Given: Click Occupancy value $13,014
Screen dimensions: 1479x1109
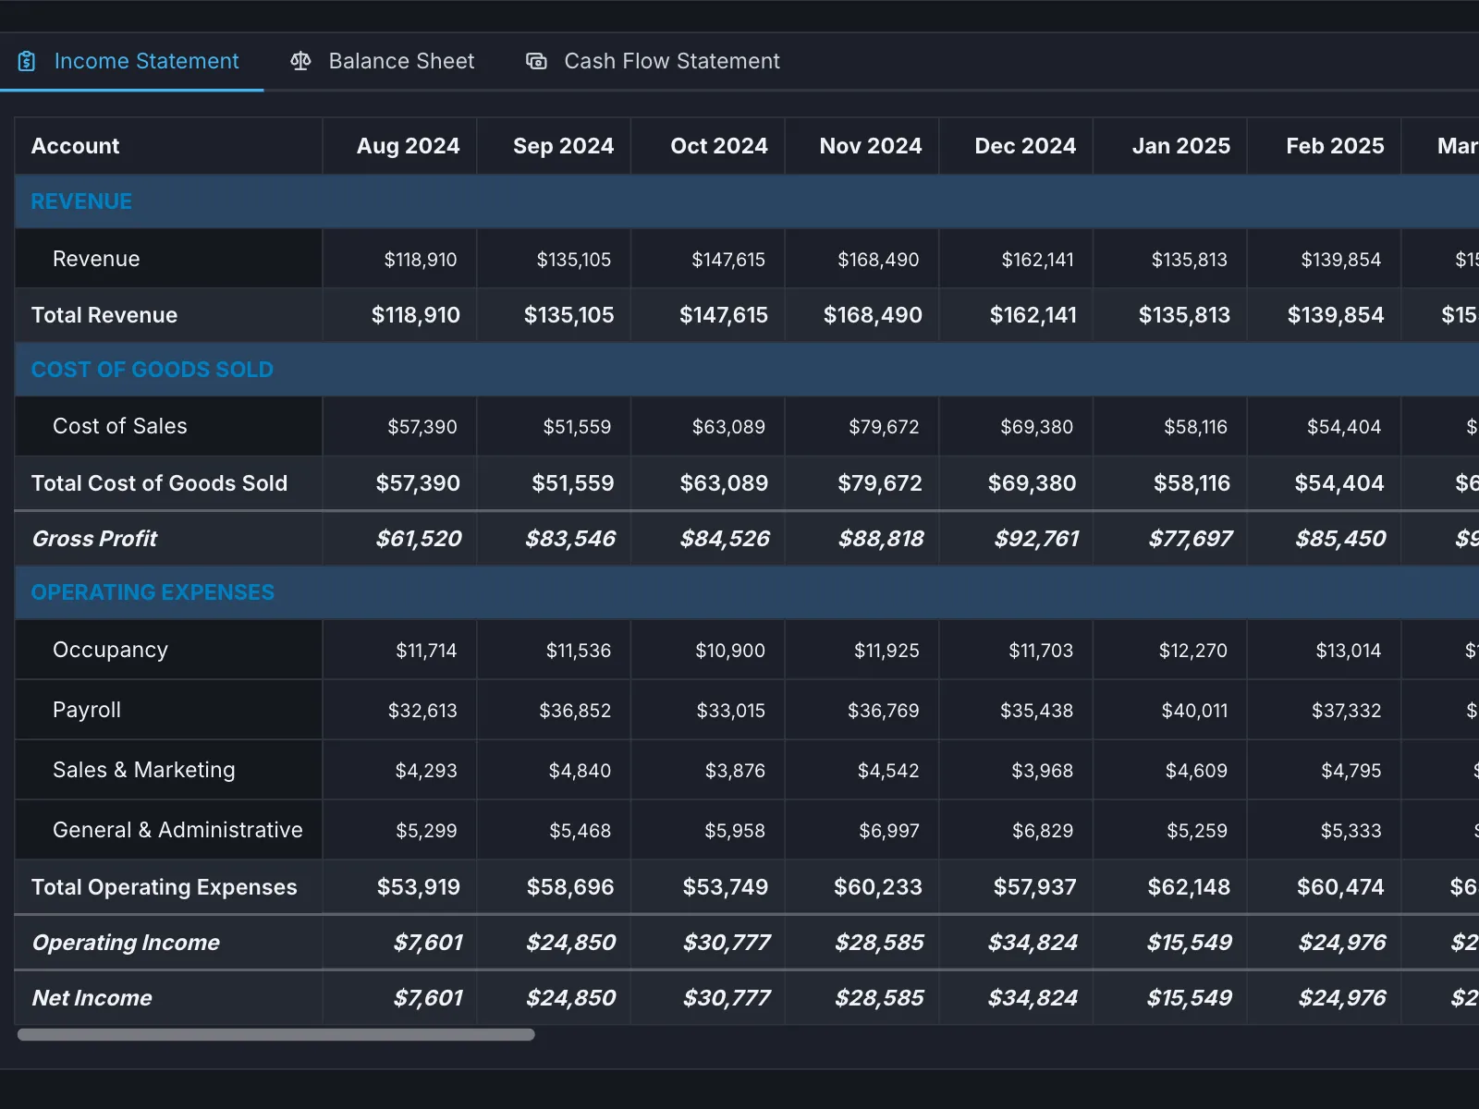Looking at the screenshot, I should pyautogui.click(x=1349, y=651).
